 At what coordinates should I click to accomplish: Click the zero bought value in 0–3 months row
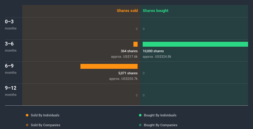point(144,29)
